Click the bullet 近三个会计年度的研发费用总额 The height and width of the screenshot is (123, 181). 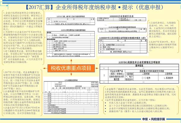(138, 106)
